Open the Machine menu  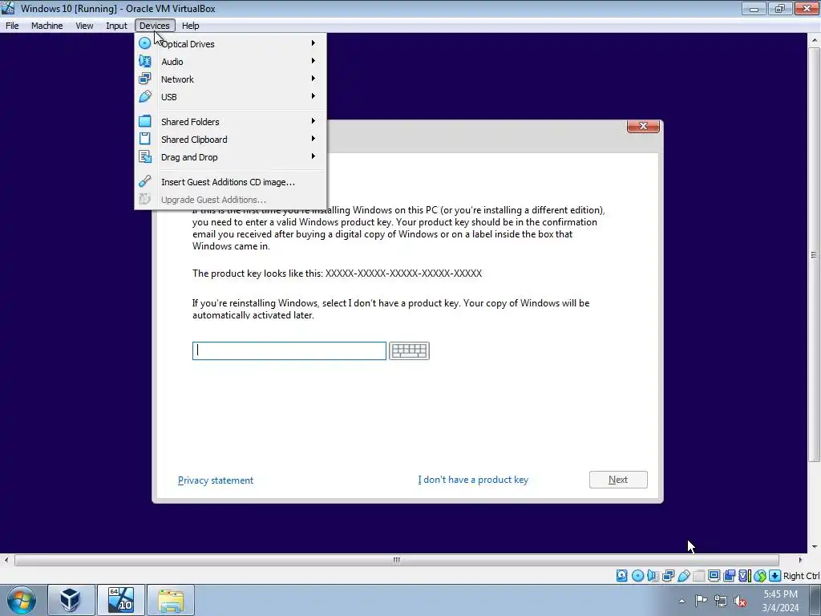(47, 26)
